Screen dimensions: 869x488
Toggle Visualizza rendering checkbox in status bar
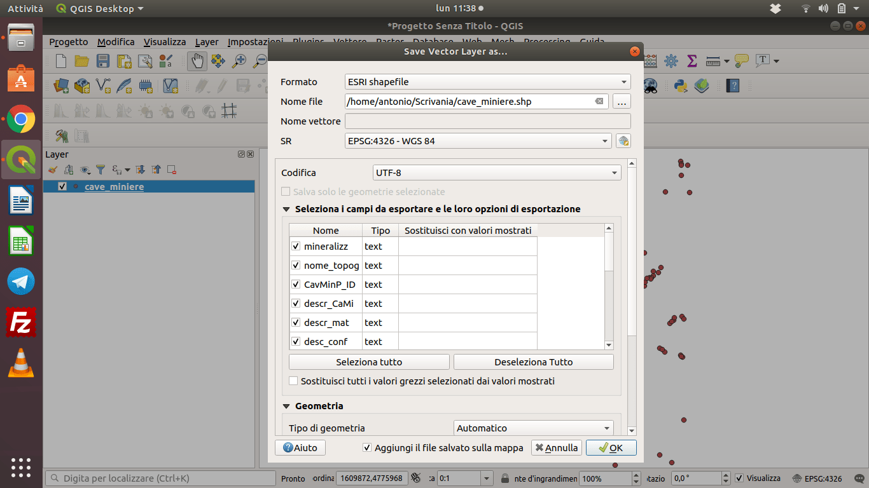point(739,478)
